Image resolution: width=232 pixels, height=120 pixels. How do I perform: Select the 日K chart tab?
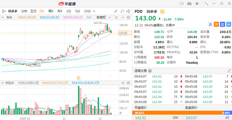click(42, 11)
